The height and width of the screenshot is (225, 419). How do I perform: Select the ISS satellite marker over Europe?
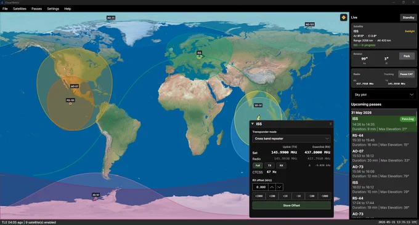pyautogui.click(x=200, y=57)
